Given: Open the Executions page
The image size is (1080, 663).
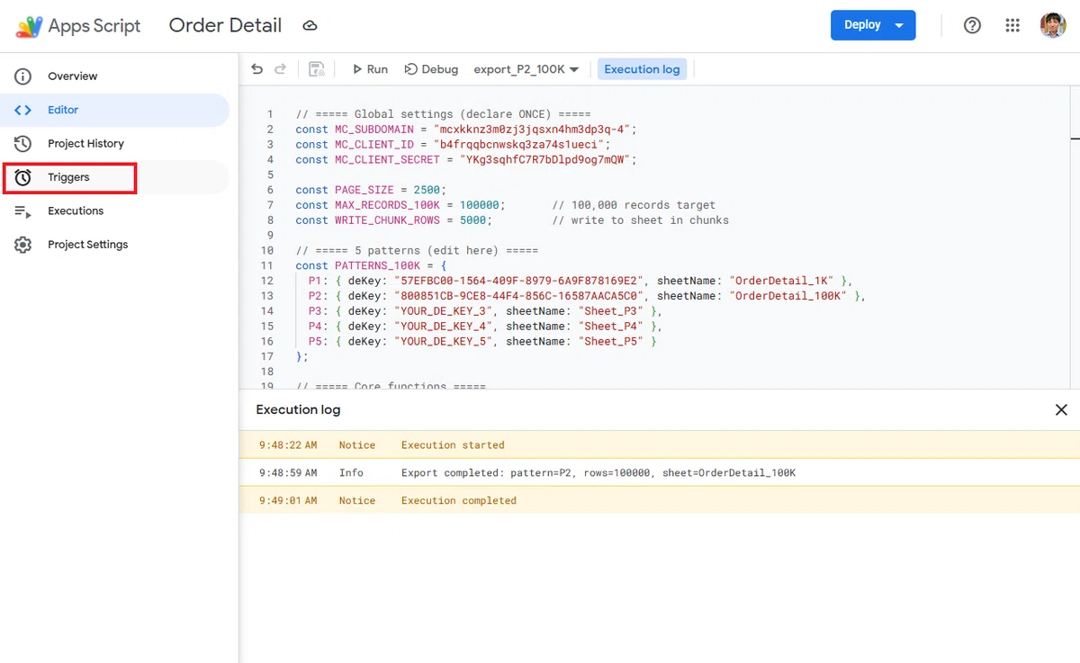Looking at the screenshot, I should tap(115, 211).
